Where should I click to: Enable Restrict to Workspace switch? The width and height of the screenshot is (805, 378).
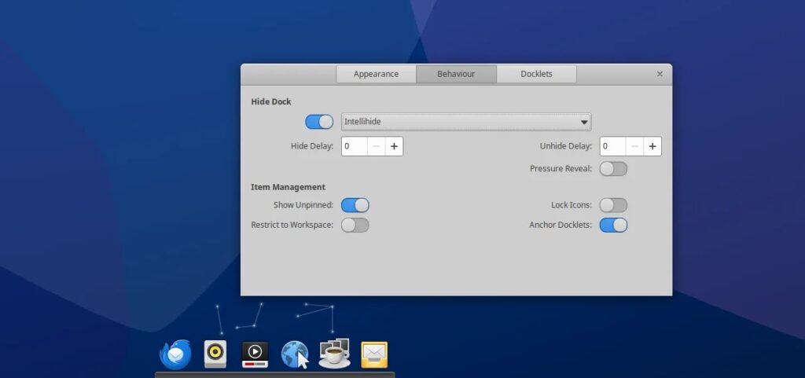click(x=355, y=226)
